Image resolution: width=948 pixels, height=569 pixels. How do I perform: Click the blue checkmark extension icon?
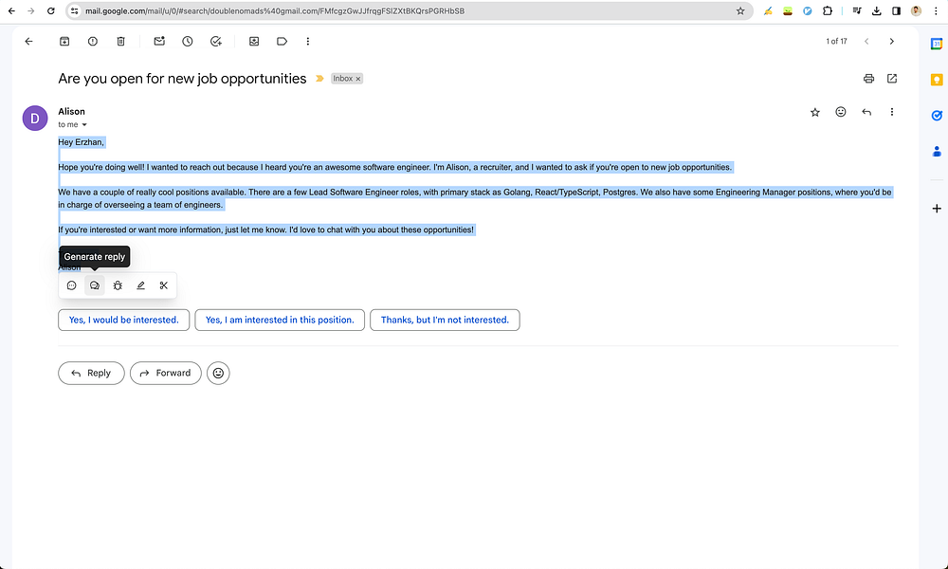[x=807, y=10]
